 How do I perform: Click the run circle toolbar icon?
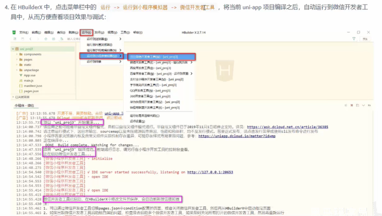pos(54,39)
